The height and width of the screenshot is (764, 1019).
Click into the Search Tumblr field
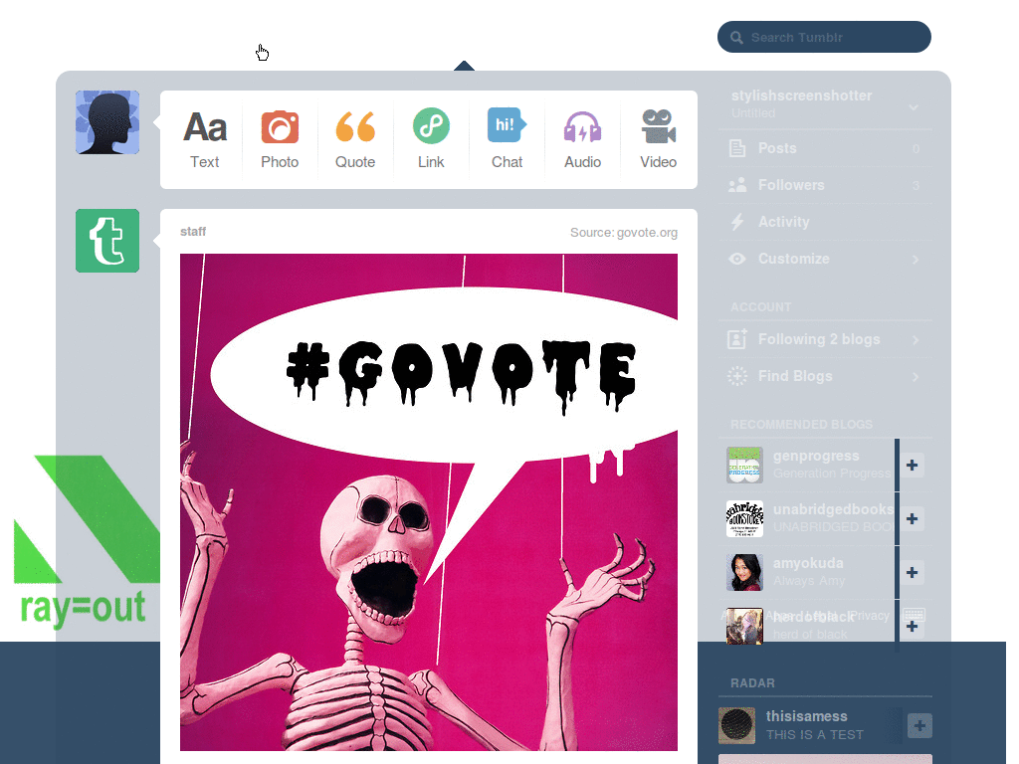(x=824, y=37)
